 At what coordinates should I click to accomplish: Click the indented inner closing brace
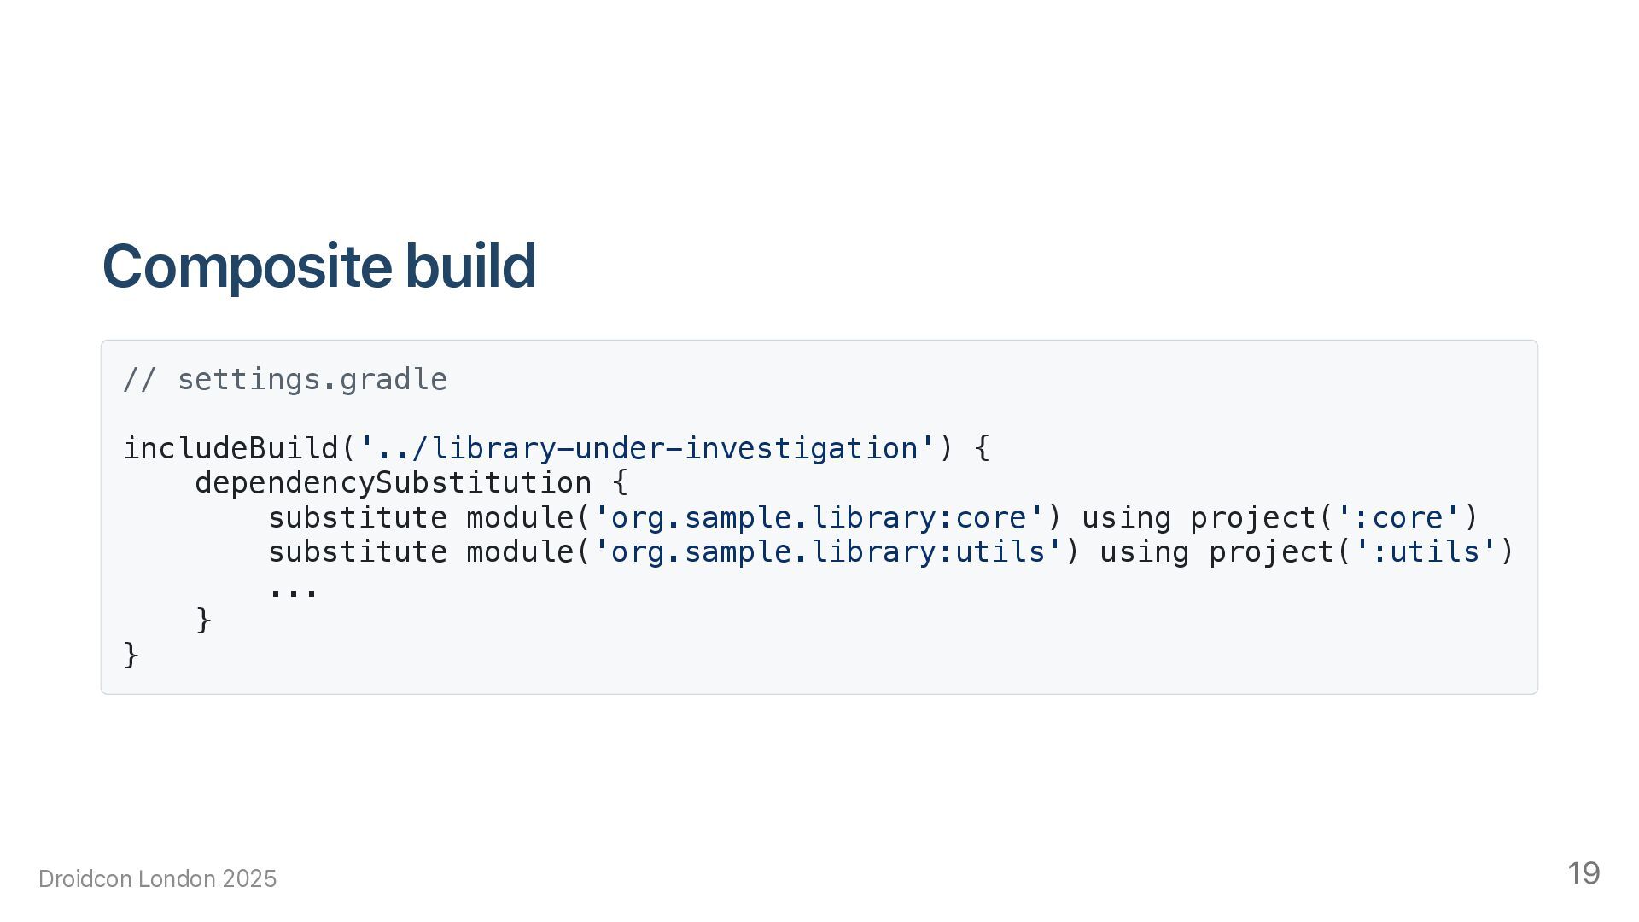pyautogui.click(x=204, y=620)
